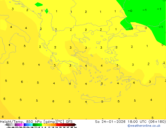The image size is (166, 128).
Task: Click the 'UTC' timezone label
Action: (143, 122)
